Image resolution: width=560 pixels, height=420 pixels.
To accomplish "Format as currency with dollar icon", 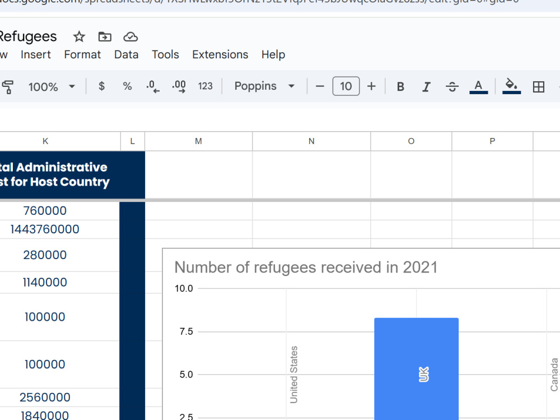I will tap(102, 86).
